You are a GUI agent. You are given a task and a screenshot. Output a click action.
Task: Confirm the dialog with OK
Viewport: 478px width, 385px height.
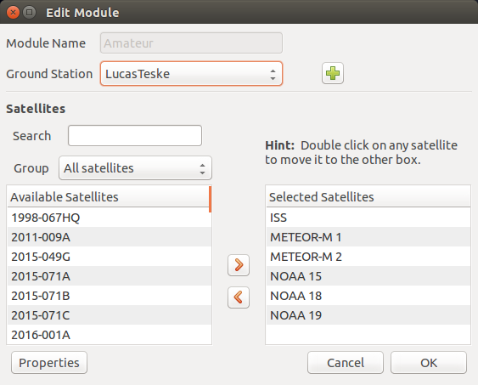pyautogui.click(x=429, y=362)
